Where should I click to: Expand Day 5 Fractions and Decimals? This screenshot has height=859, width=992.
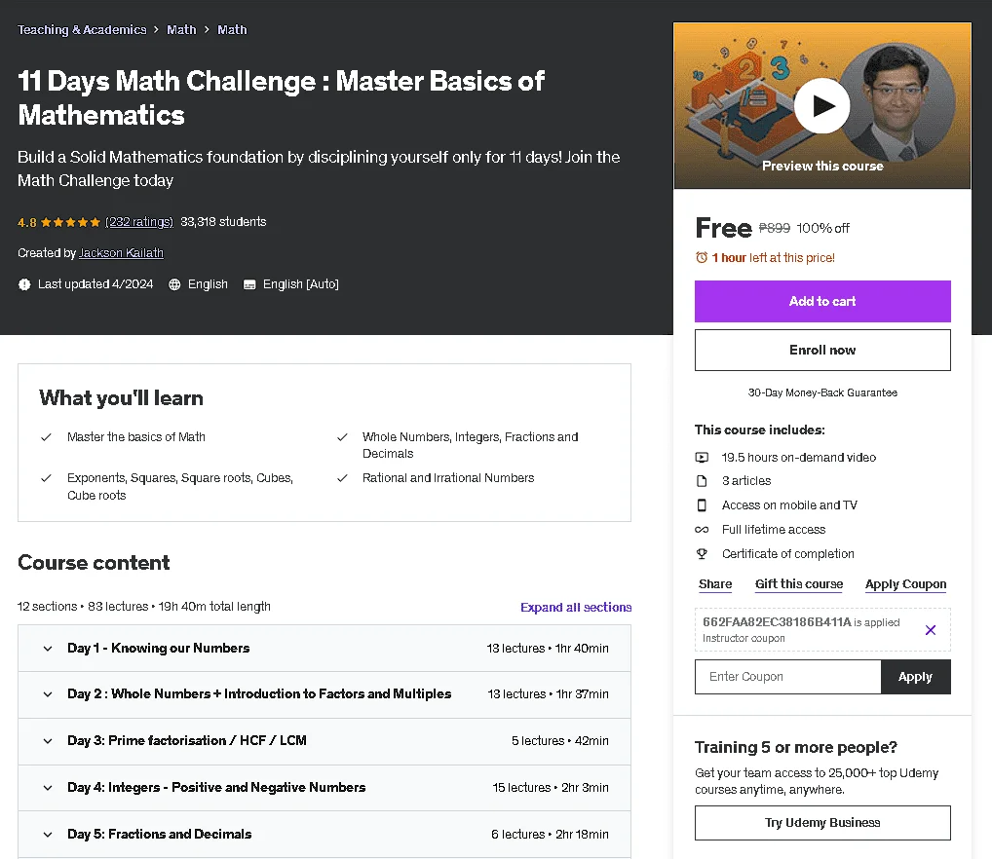324,834
